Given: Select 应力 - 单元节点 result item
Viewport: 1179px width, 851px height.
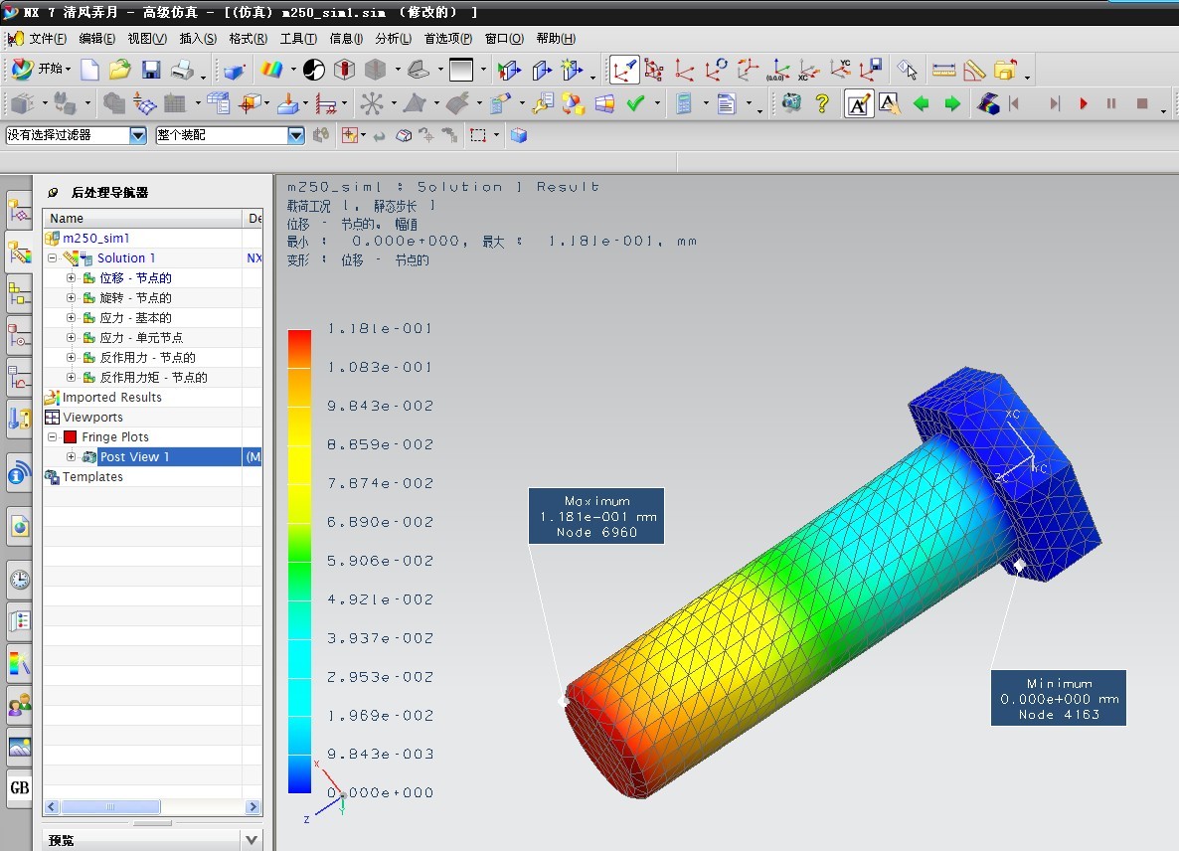Looking at the screenshot, I should [140, 338].
